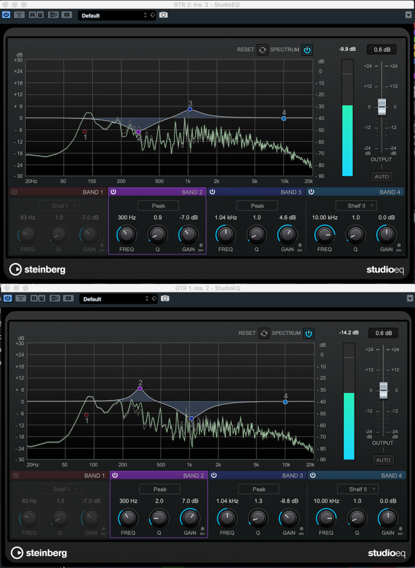Click Write automation W in GTR 1 window

pos(41,298)
